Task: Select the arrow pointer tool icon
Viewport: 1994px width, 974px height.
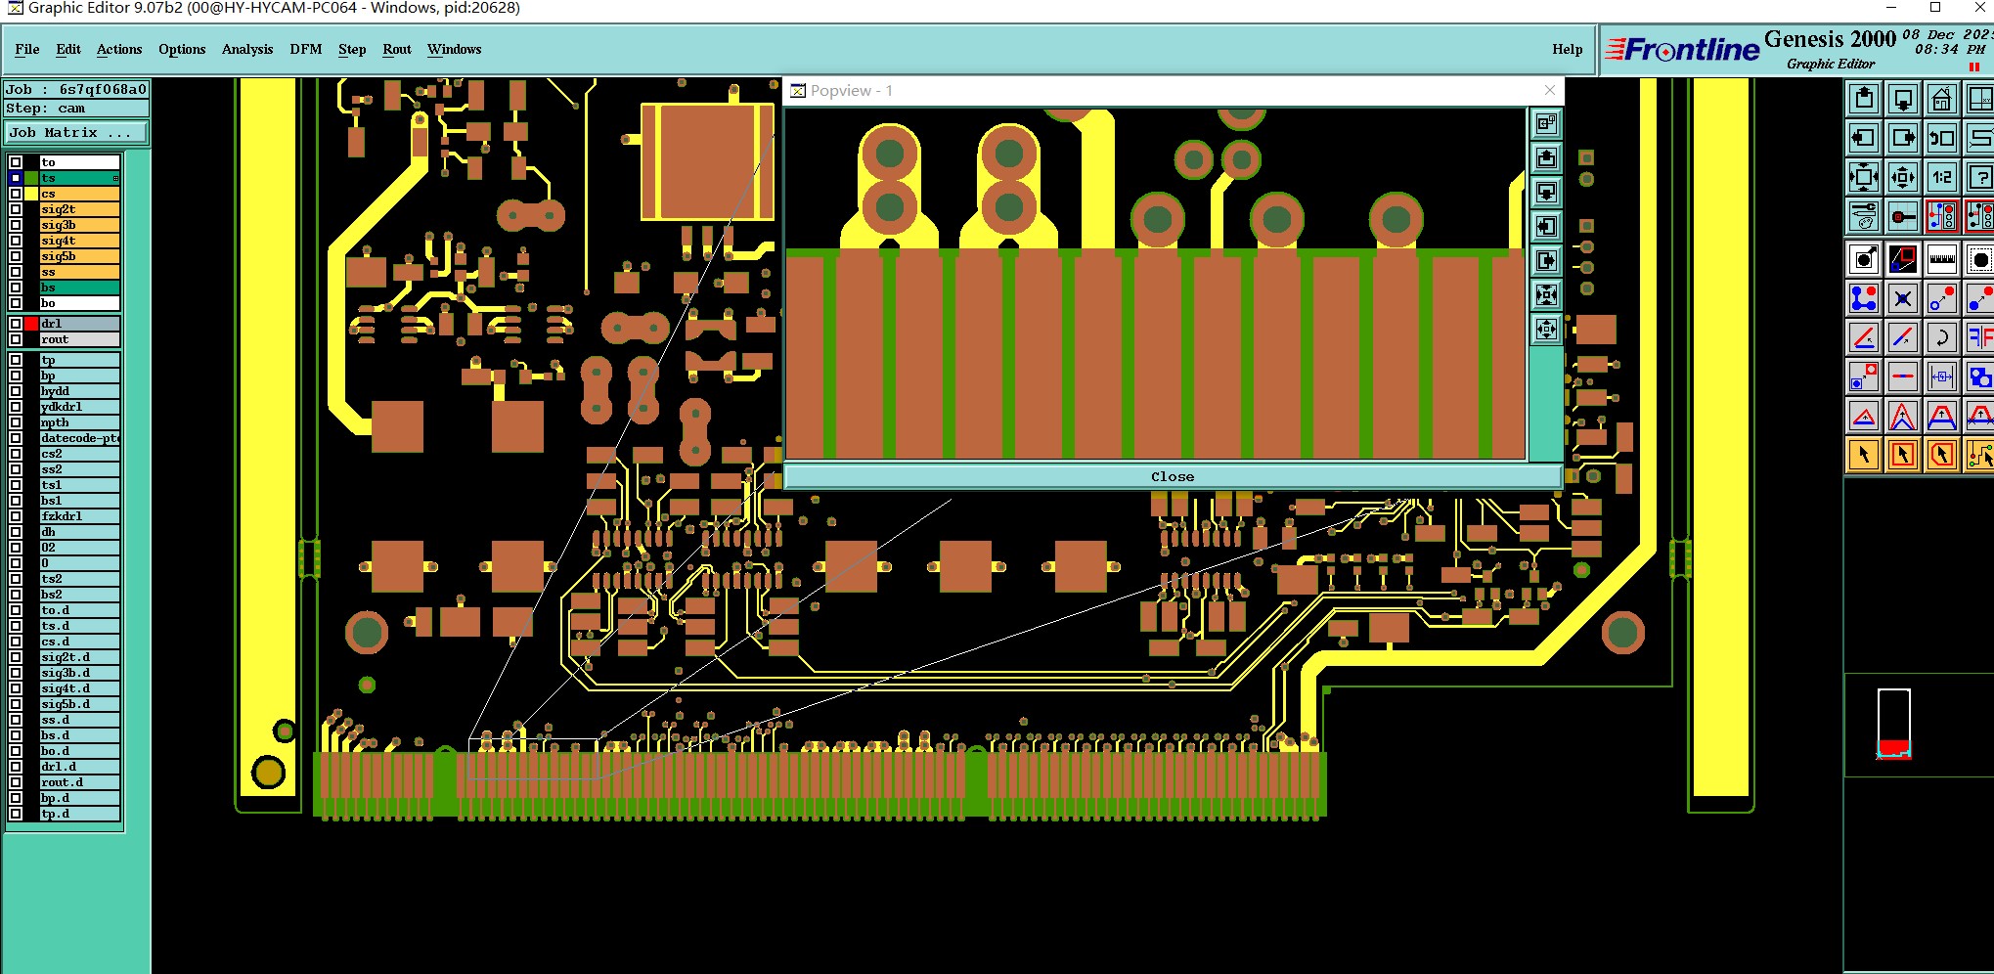Action: (1864, 454)
